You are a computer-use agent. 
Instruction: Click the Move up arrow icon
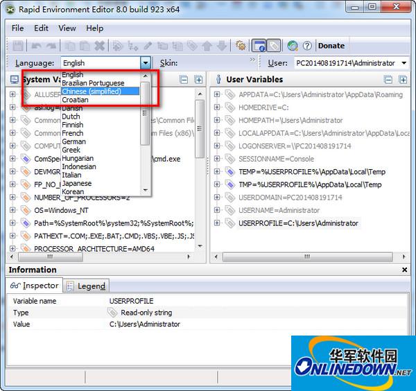point(207,46)
